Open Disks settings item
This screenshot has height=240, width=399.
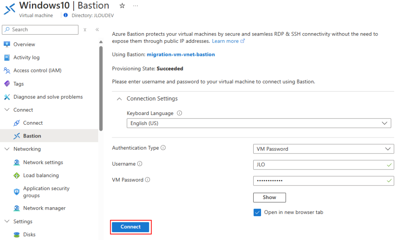click(29, 235)
